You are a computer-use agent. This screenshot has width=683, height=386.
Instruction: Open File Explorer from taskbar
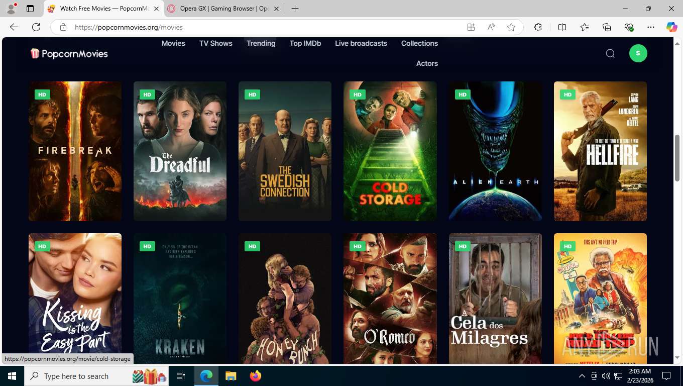pos(231,376)
